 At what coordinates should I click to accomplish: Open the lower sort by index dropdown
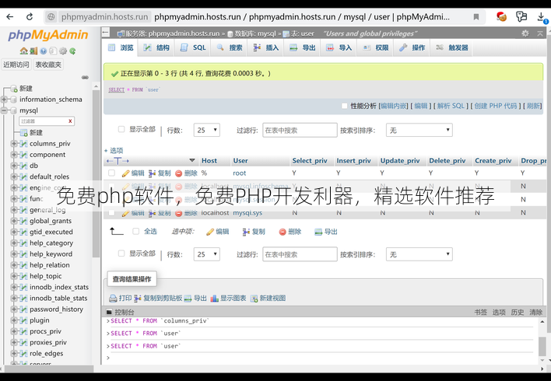419,254
